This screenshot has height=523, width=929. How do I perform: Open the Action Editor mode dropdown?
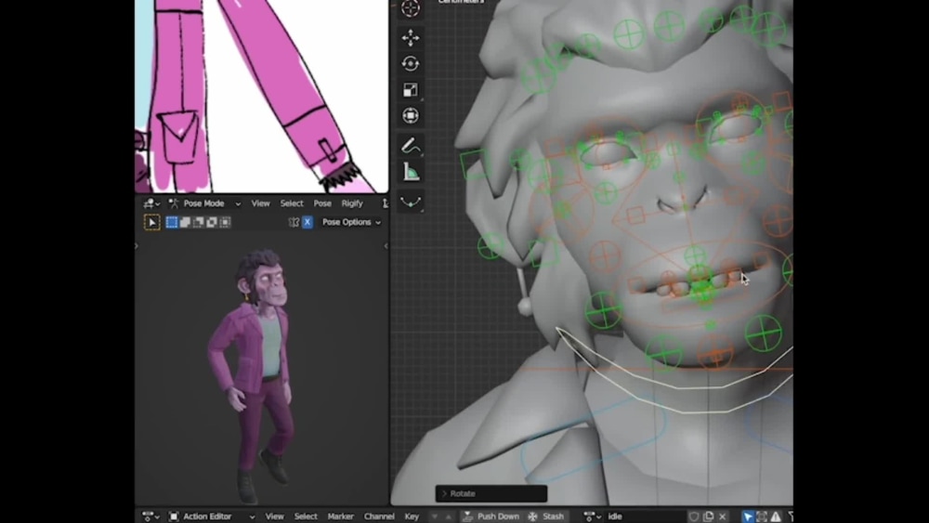pyautogui.click(x=212, y=516)
